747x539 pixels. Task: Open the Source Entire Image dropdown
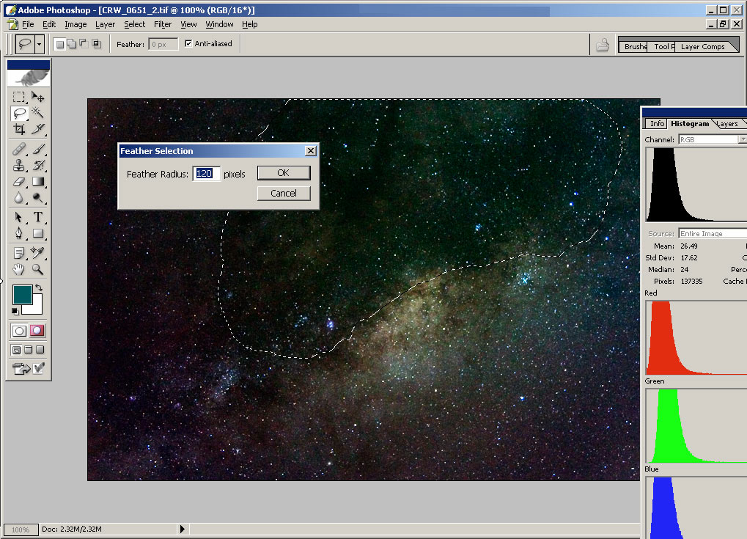pyautogui.click(x=711, y=233)
